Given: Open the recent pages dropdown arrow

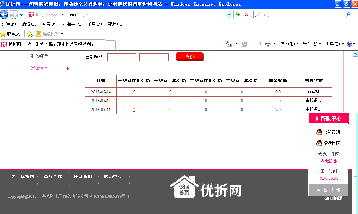Looking at the screenshot, I should coord(22,15).
